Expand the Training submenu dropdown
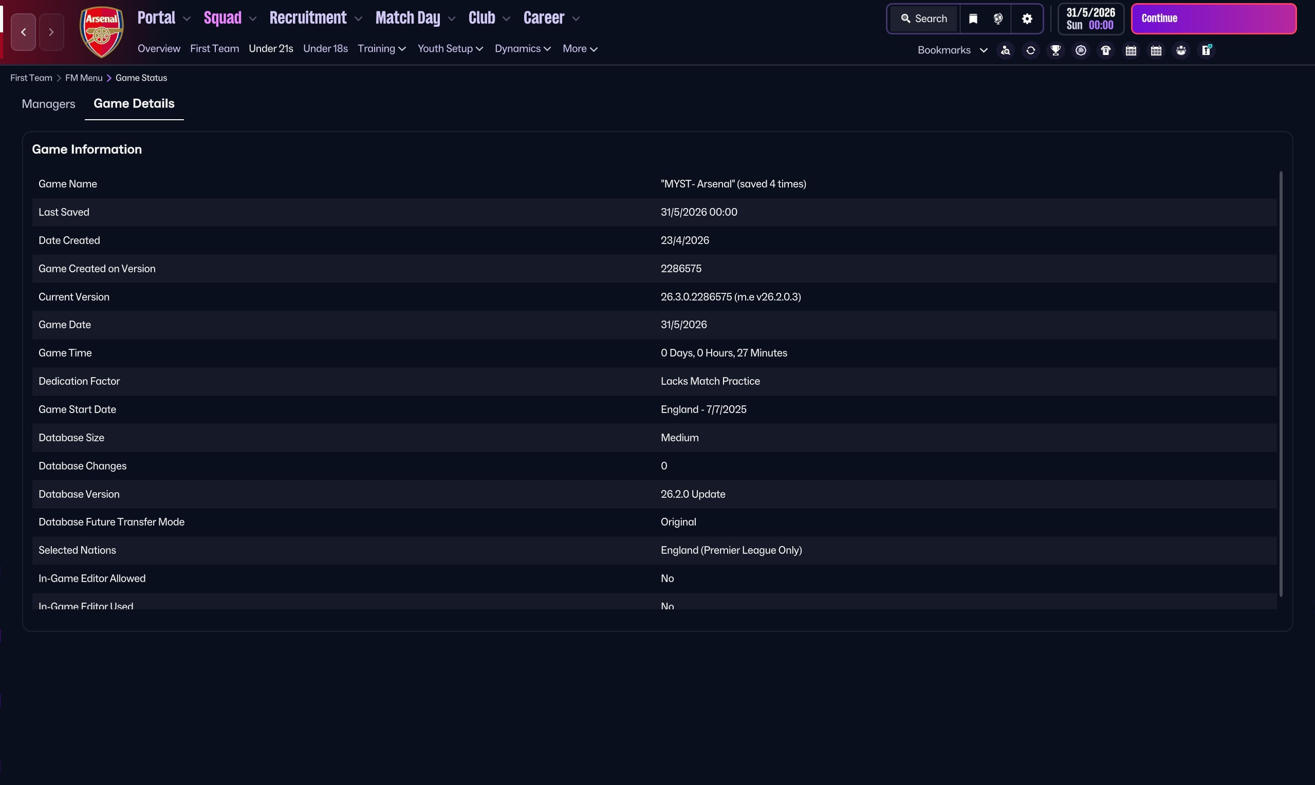The height and width of the screenshot is (785, 1315). point(381,49)
